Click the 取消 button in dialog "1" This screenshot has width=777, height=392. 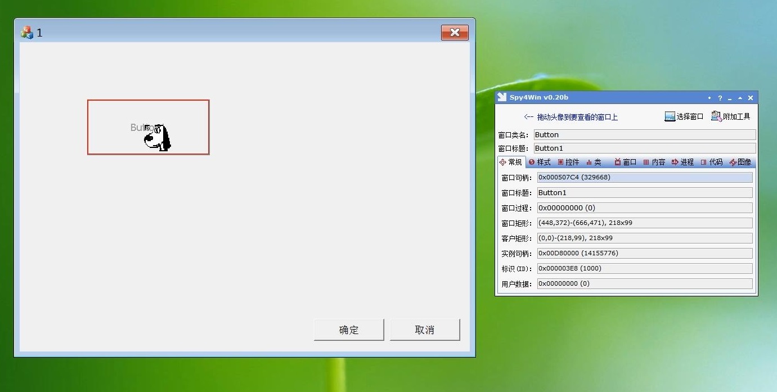point(425,330)
